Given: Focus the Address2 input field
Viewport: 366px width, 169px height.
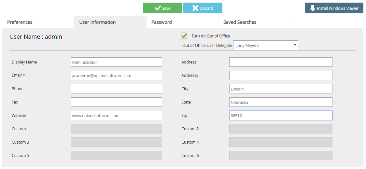Looking at the screenshot, I should click(281, 76).
